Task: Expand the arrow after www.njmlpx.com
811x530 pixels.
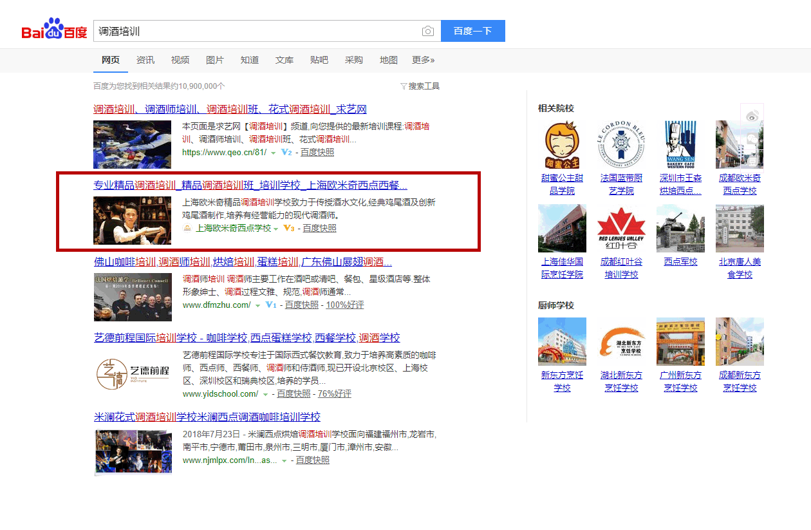Action: 284,461
